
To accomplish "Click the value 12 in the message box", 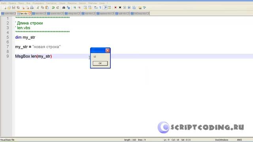I will tap(95, 57).
